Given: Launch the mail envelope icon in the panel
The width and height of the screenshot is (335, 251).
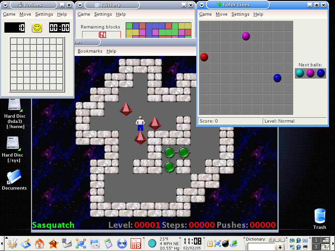Looking at the screenshot, I should (67, 243).
